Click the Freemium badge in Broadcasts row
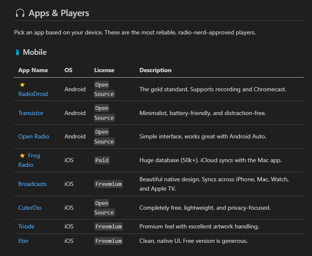The height and width of the screenshot is (256, 312). click(x=108, y=184)
